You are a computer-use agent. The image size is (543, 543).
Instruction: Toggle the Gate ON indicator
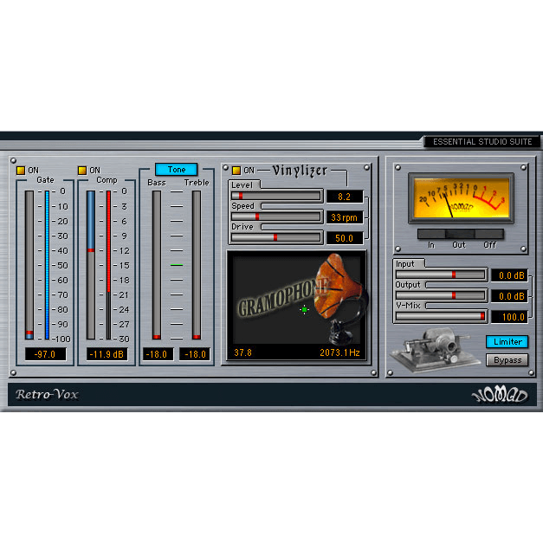click(21, 170)
